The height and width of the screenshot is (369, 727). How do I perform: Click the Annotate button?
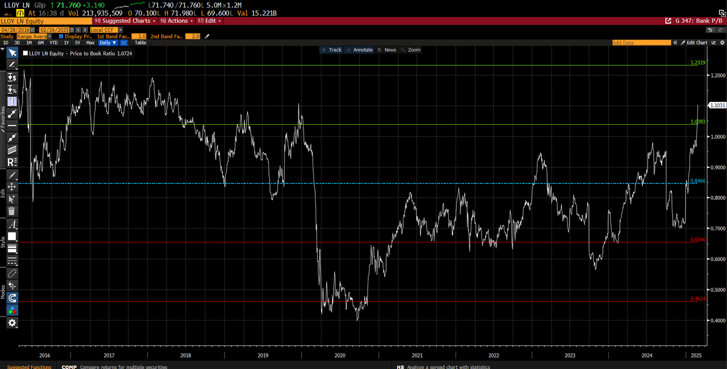[359, 50]
